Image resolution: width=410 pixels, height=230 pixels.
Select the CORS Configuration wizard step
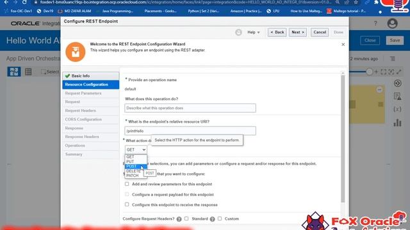coord(91,119)
